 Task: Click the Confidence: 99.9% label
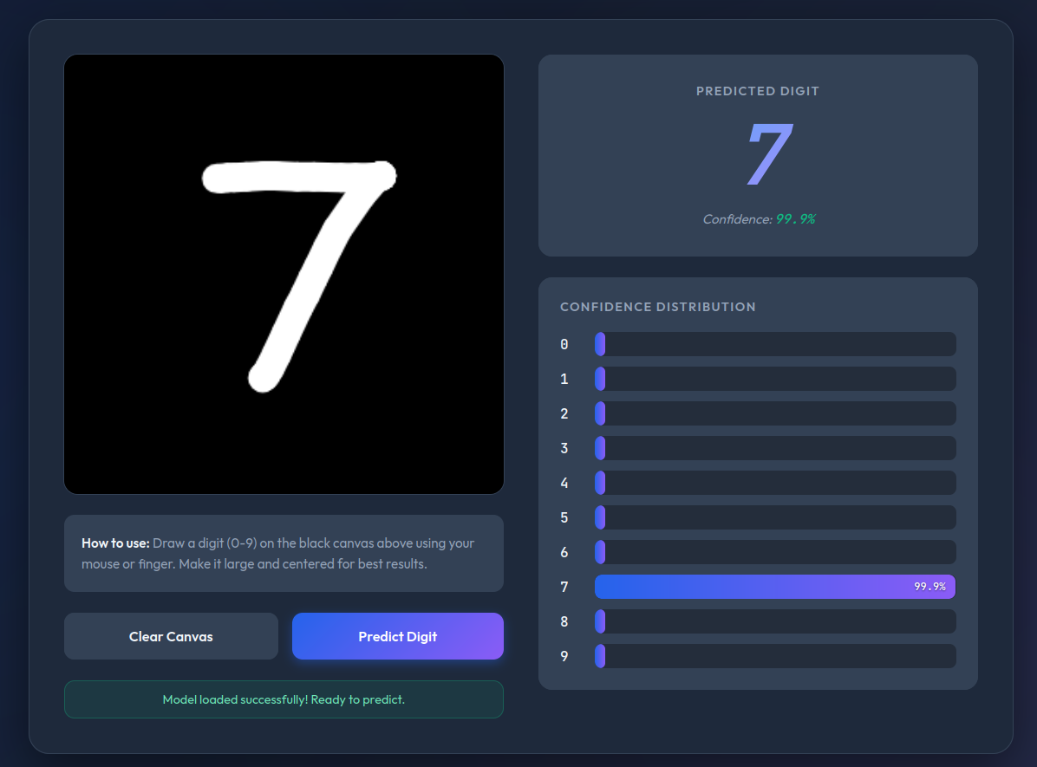pos(758,219)
